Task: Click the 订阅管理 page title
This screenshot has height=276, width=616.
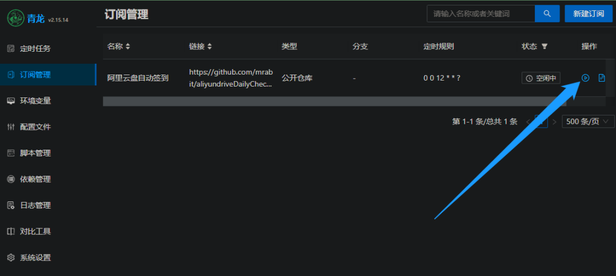Action: click(x=126, y=14)
